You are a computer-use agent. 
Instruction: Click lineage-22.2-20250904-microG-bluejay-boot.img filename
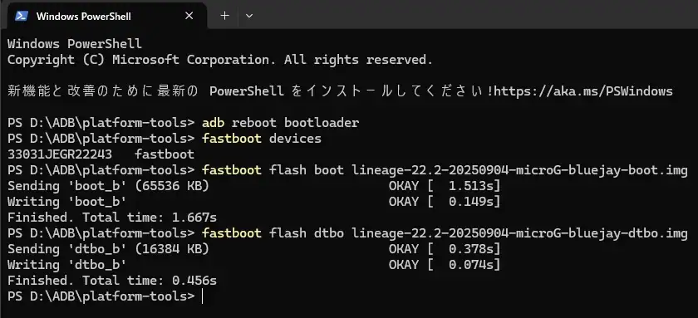[x=520, y=170]
